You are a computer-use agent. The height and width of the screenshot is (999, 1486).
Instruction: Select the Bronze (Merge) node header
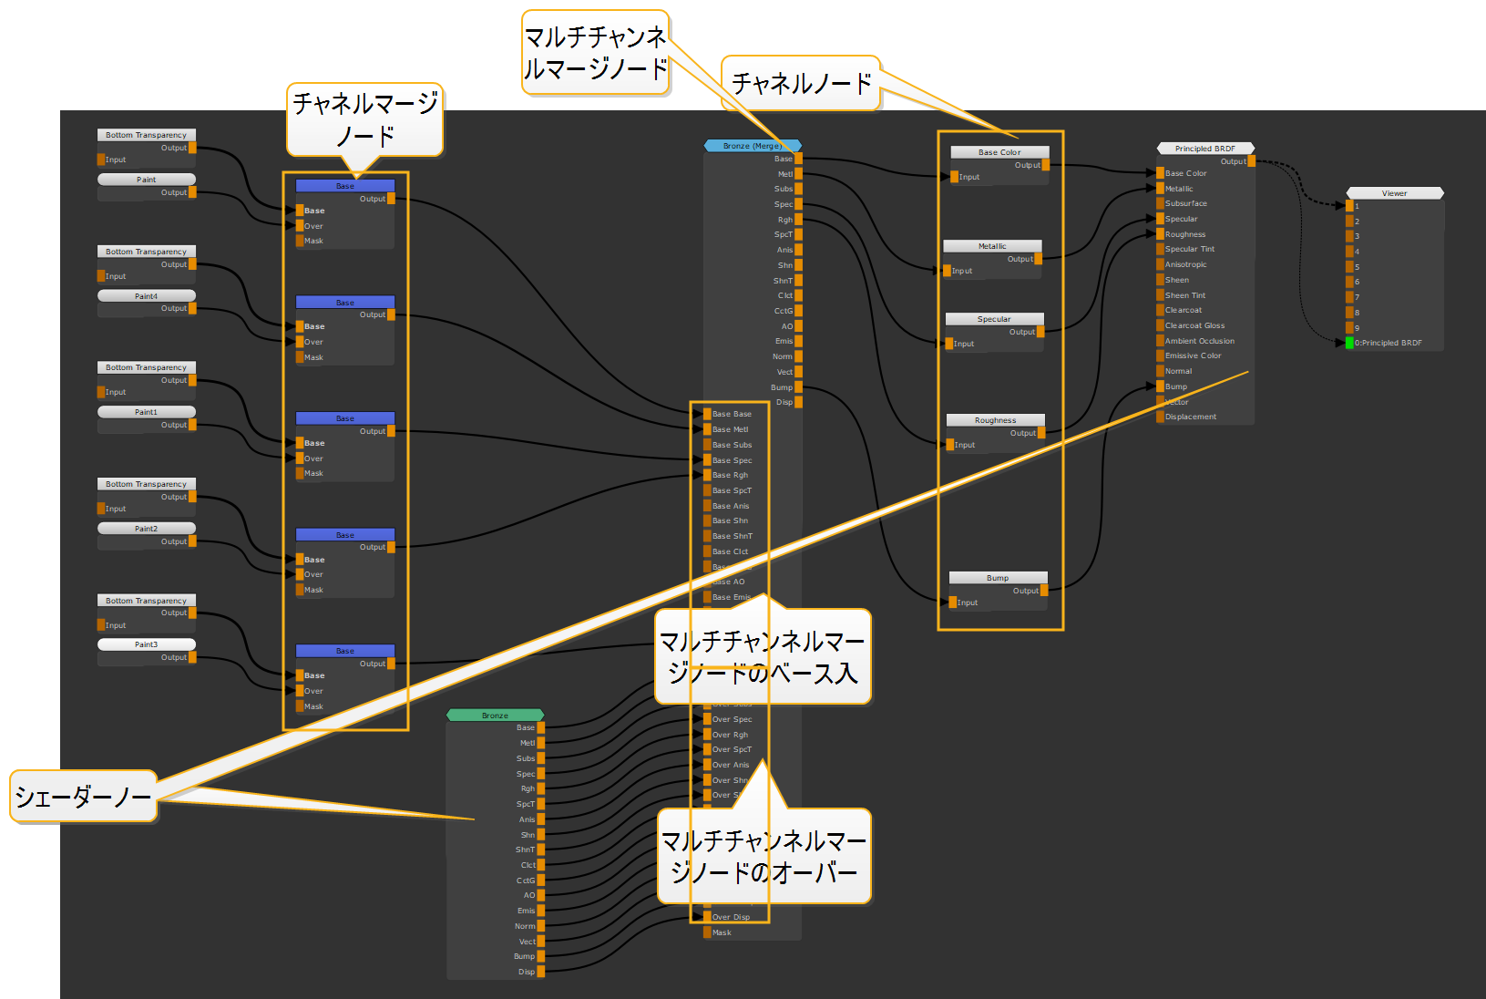click(752, 146)
